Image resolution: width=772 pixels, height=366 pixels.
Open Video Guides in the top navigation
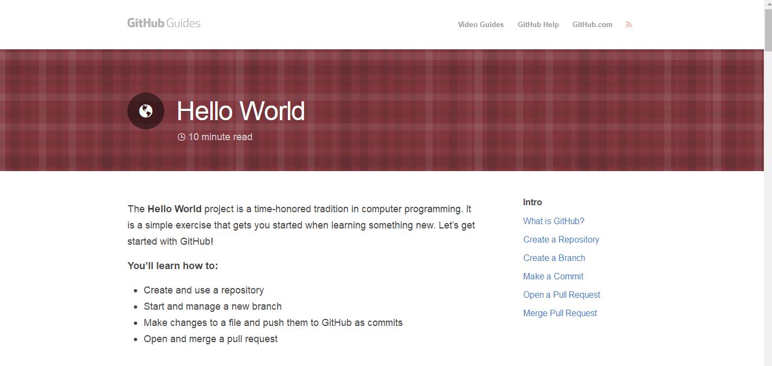(480, 25)
